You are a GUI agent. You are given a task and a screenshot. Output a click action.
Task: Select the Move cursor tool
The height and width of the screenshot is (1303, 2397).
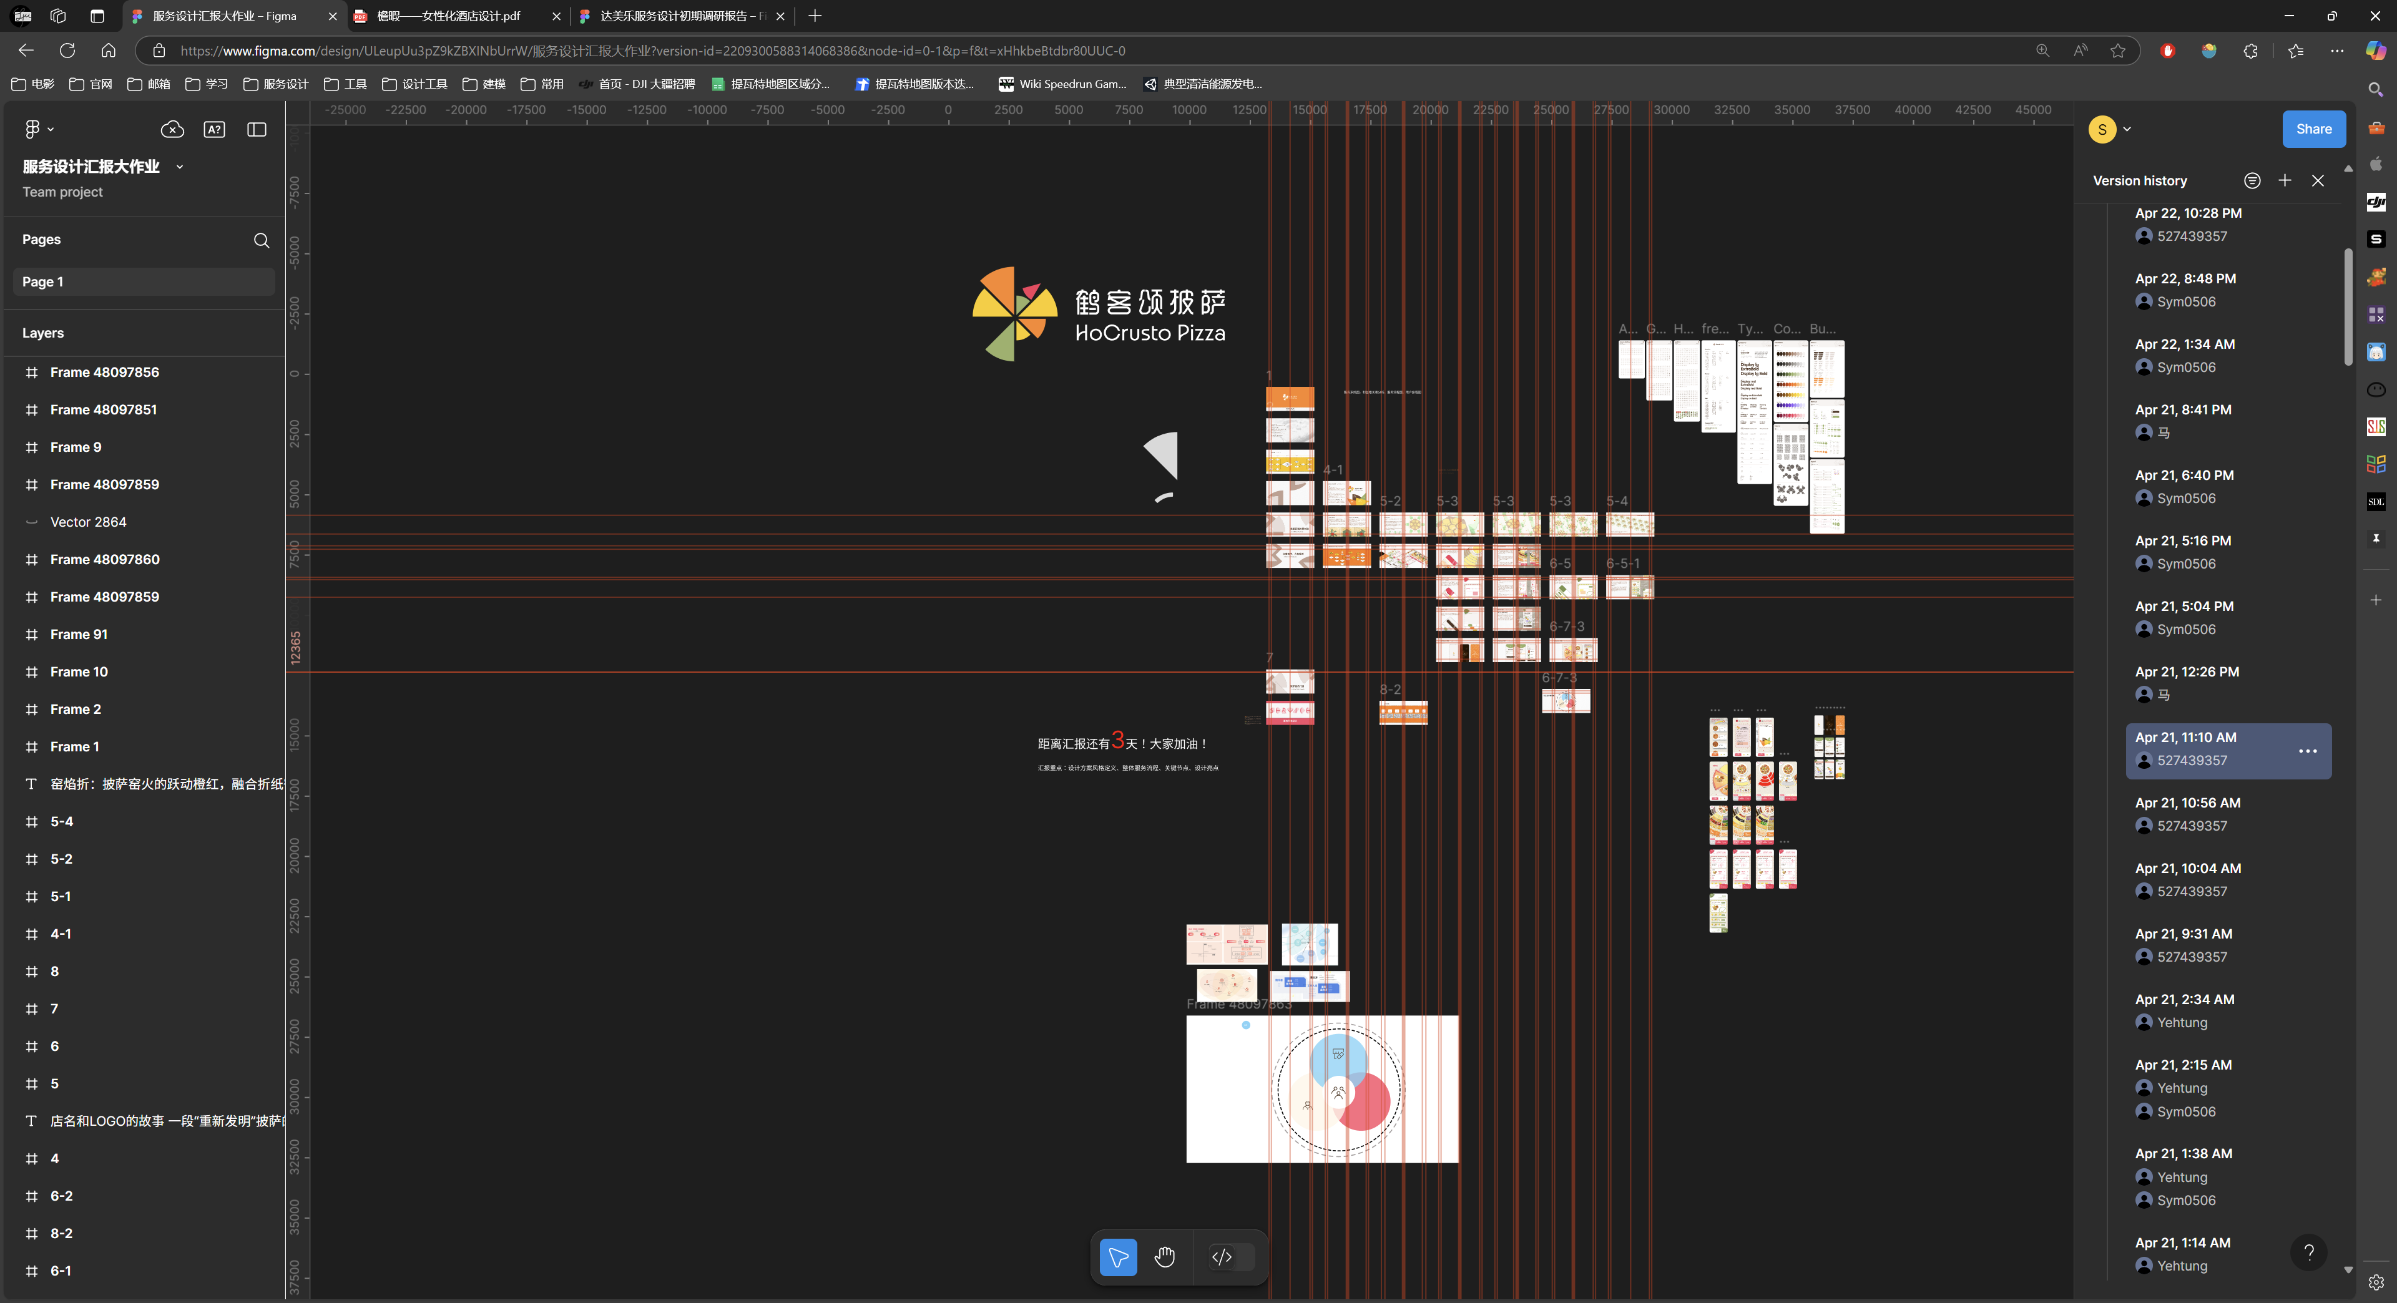[x=1117, y=1257]
